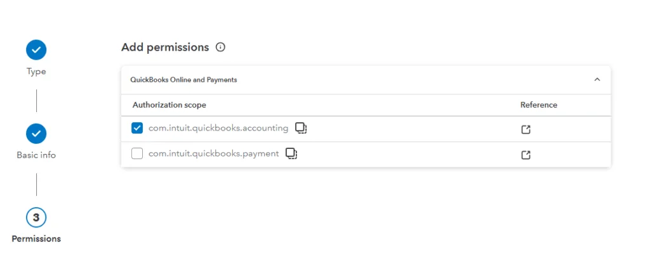Copy the com.intuit.quickbooks.payment scope

292,153
